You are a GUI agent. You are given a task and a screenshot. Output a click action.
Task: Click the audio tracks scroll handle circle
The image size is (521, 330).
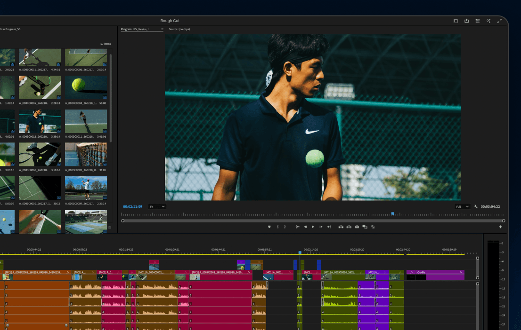click(478, 284)
